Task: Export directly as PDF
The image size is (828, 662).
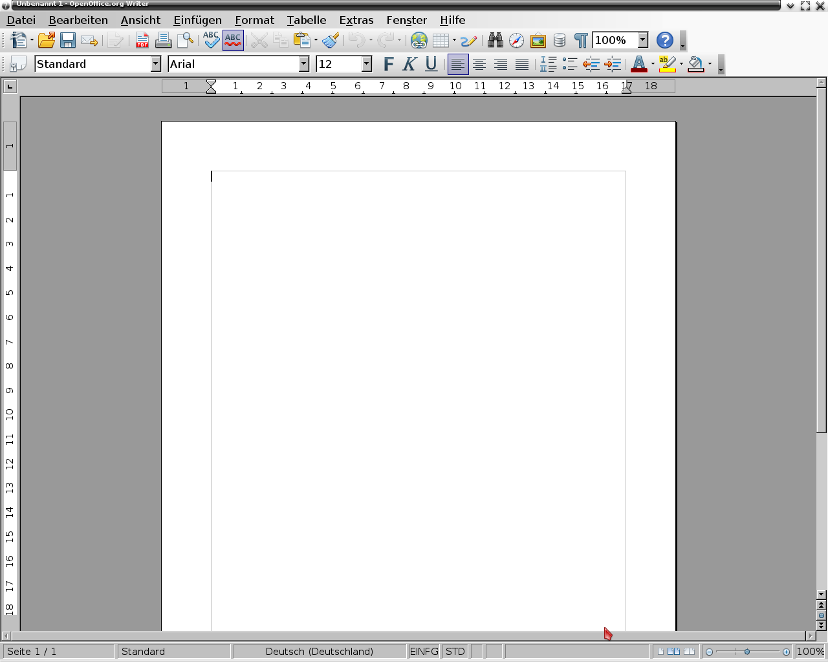Action: (142, 40)
